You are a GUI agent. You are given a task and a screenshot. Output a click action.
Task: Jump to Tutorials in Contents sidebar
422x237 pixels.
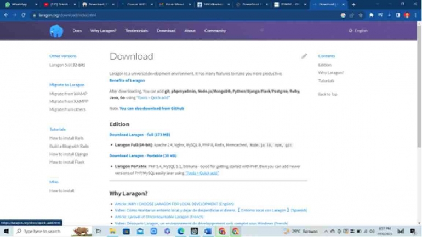[326, 80]
